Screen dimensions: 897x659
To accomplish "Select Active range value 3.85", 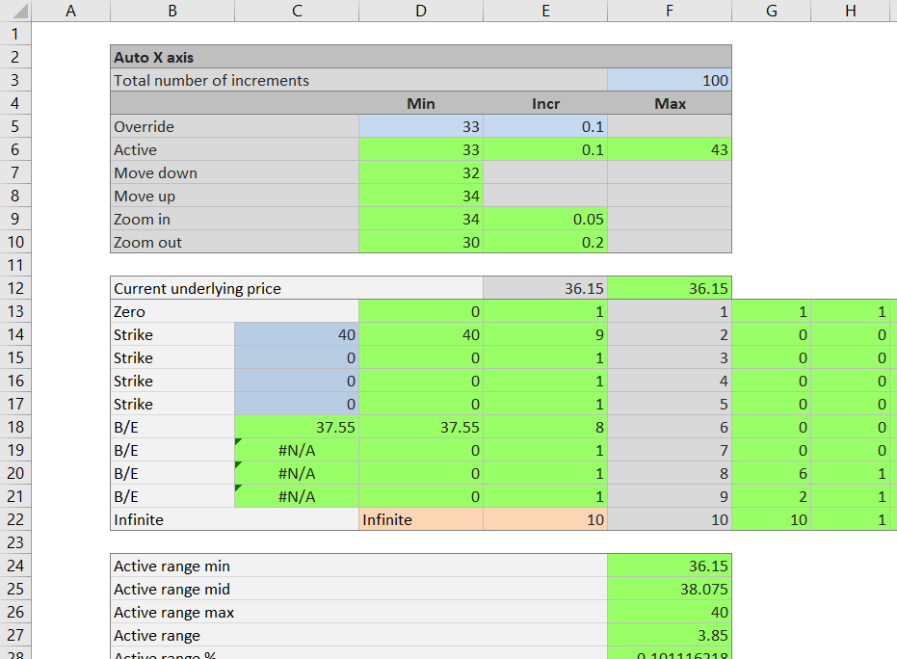I will [x=670, y=635].
